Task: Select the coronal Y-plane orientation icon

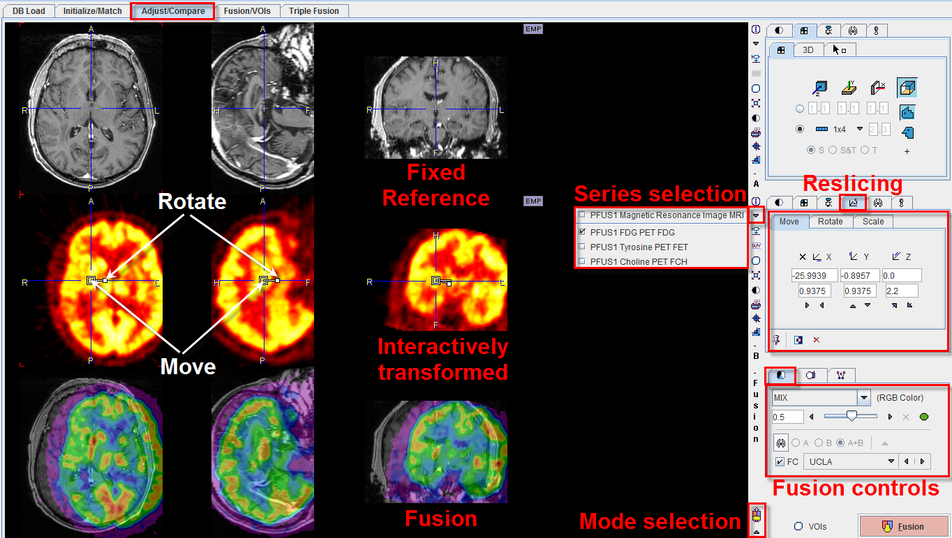Action: point(849,88)
